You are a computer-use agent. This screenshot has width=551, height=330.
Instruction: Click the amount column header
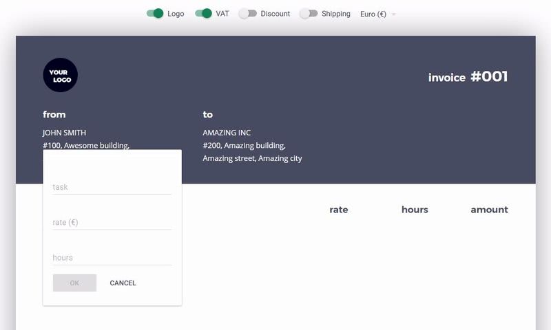pyautogui.click(x=489, y=210)
